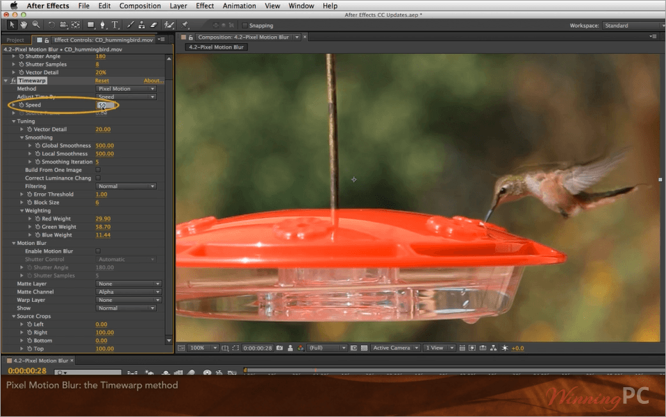Click the 4.2-Pixel Motion Blur comp breadcrumb button
Viewport: 666px width, 417px height.
coord(216,47)
